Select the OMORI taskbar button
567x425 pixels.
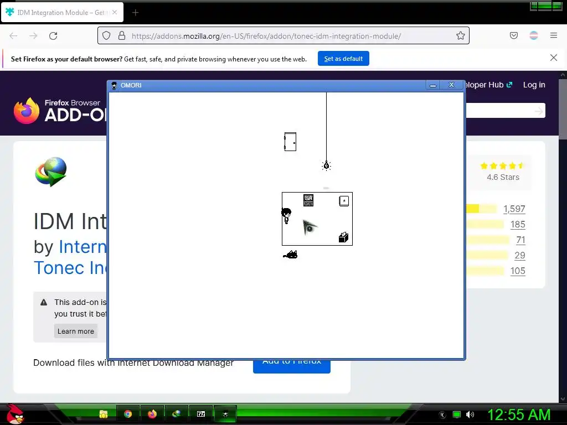pos(225,414)
